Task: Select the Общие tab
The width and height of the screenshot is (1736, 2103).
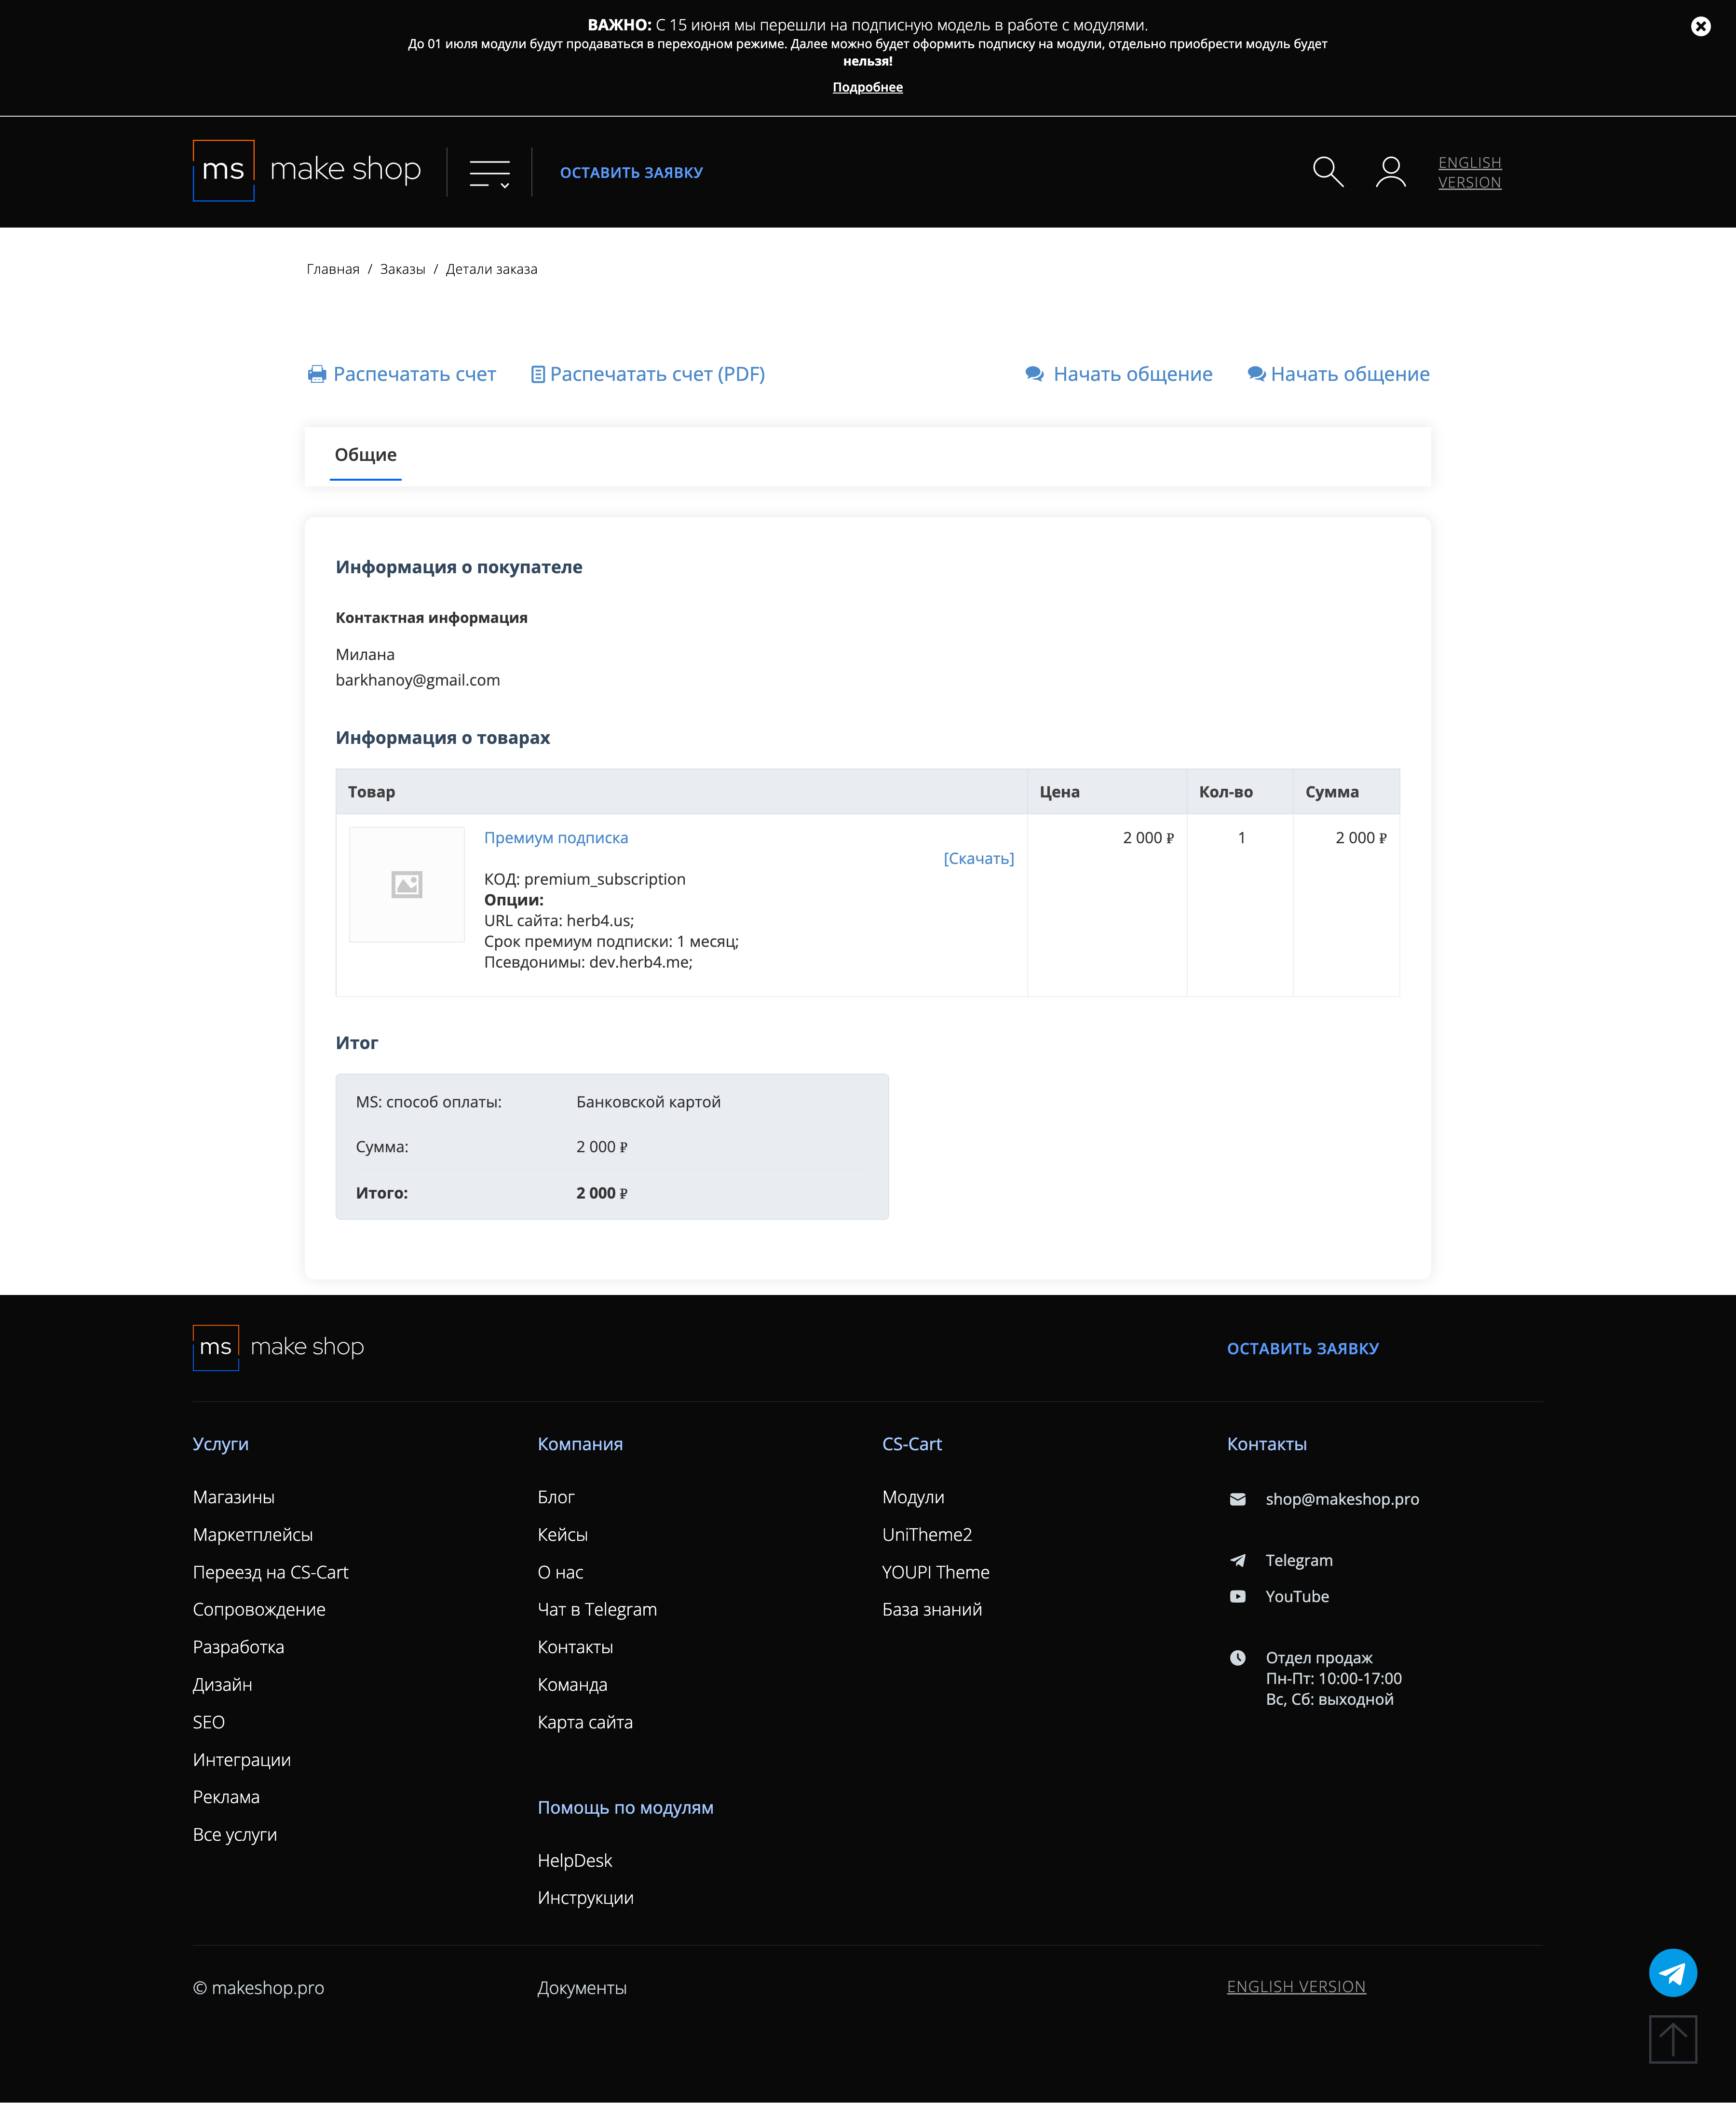Action: tap(365, 455)
